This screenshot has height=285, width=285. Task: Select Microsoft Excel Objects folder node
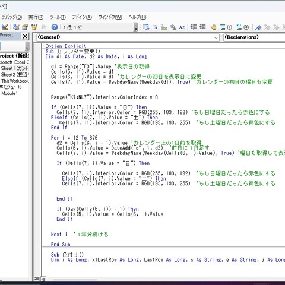click(x=14, y=62)
